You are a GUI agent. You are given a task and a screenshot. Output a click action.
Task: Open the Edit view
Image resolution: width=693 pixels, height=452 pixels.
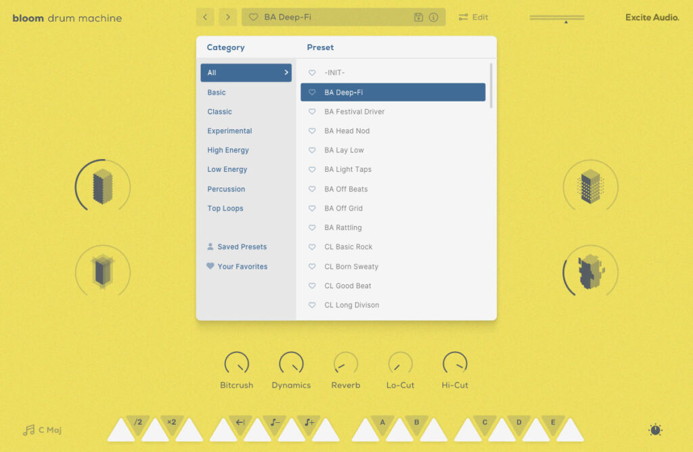[x=473, y=17]
